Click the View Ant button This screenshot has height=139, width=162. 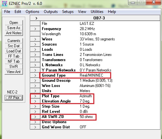click(x=14, y=72)
